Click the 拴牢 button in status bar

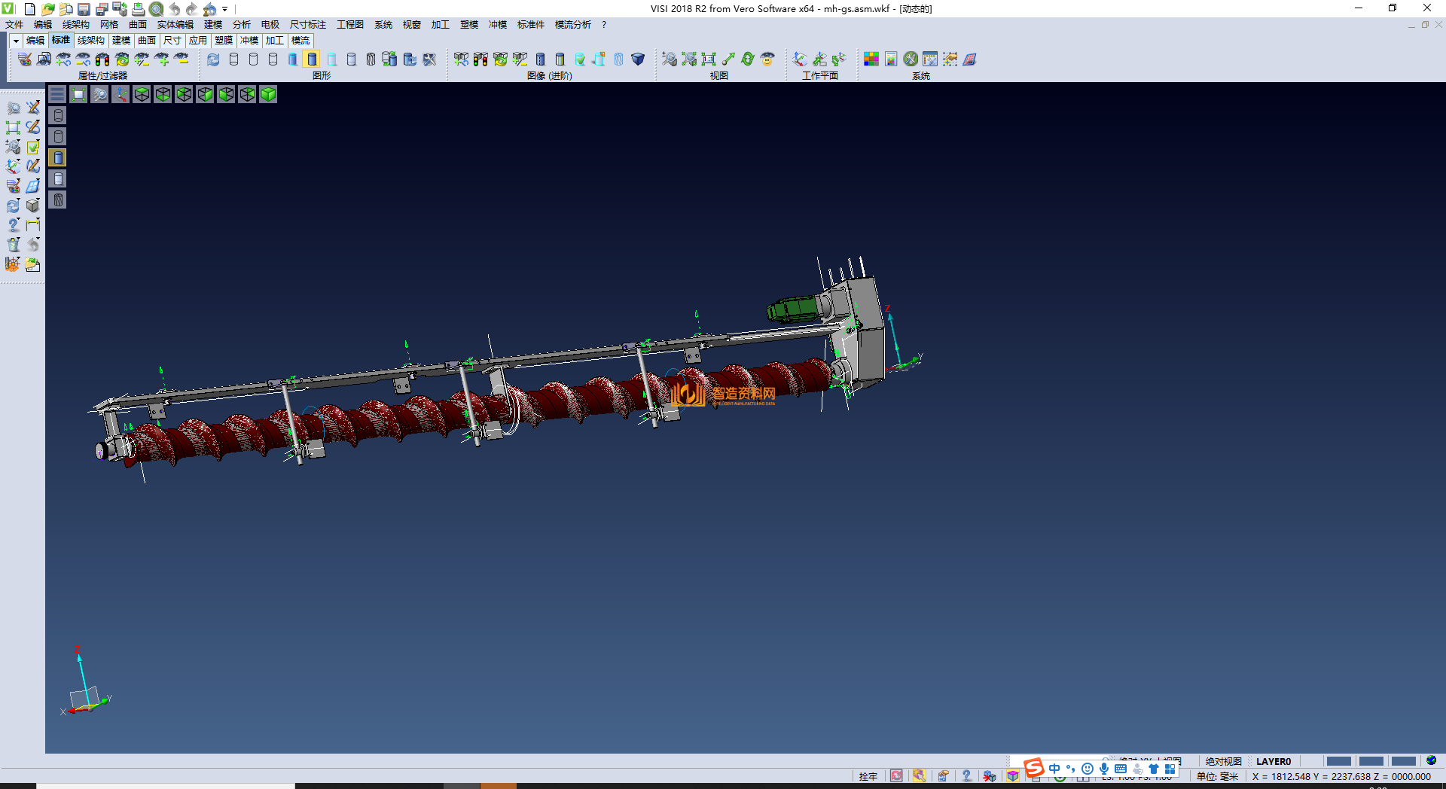click(x=868, y=776)
